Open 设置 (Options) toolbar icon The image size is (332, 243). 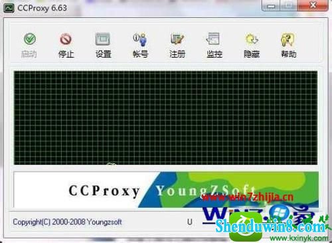pos(103,39)
